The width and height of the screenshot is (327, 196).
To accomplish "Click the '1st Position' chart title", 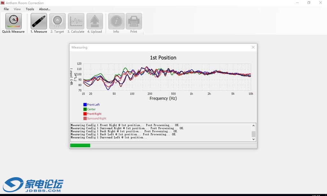I will tap(163, 58).
